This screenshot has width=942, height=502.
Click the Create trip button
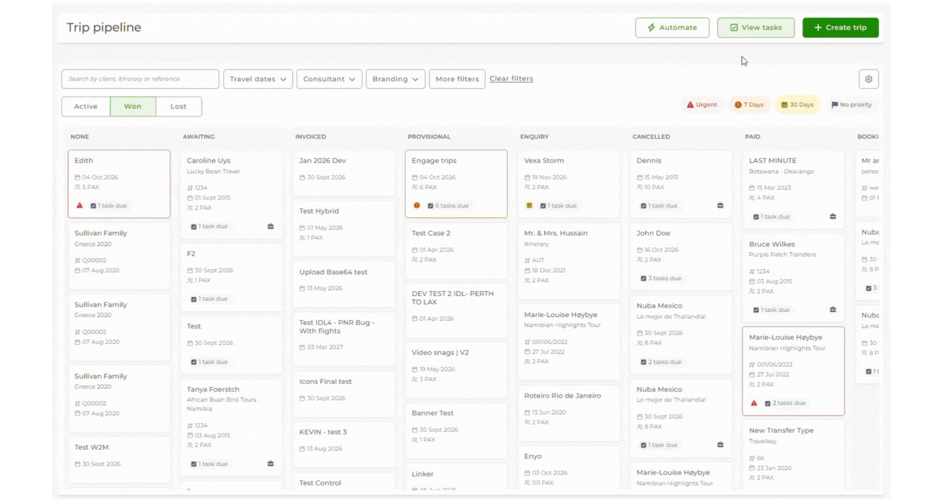[x=840, y=28]
